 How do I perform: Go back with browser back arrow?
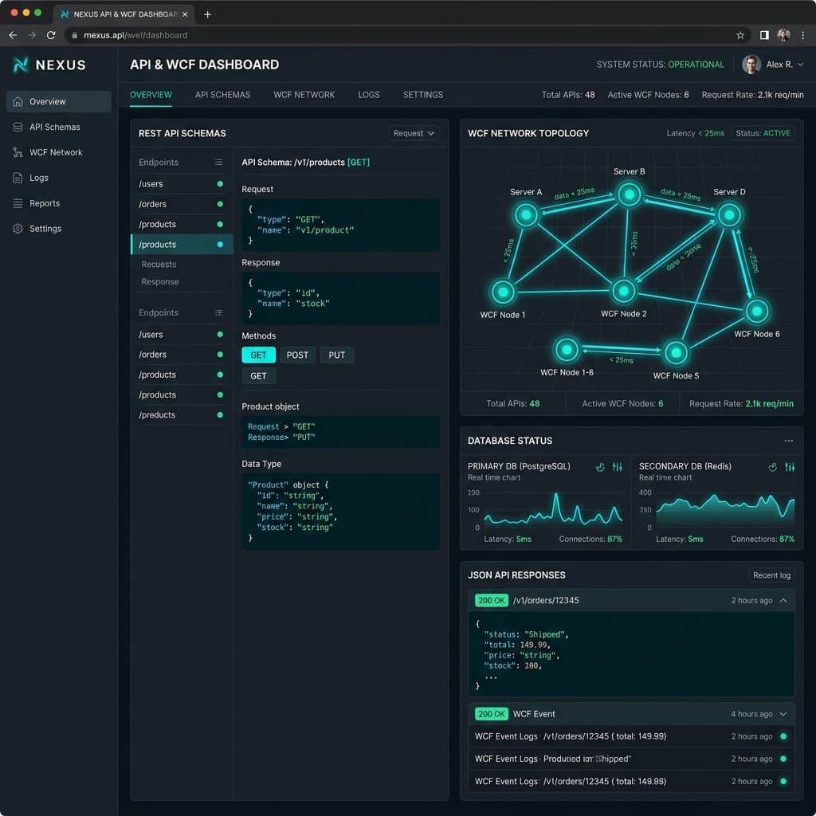tap(13, 35)
